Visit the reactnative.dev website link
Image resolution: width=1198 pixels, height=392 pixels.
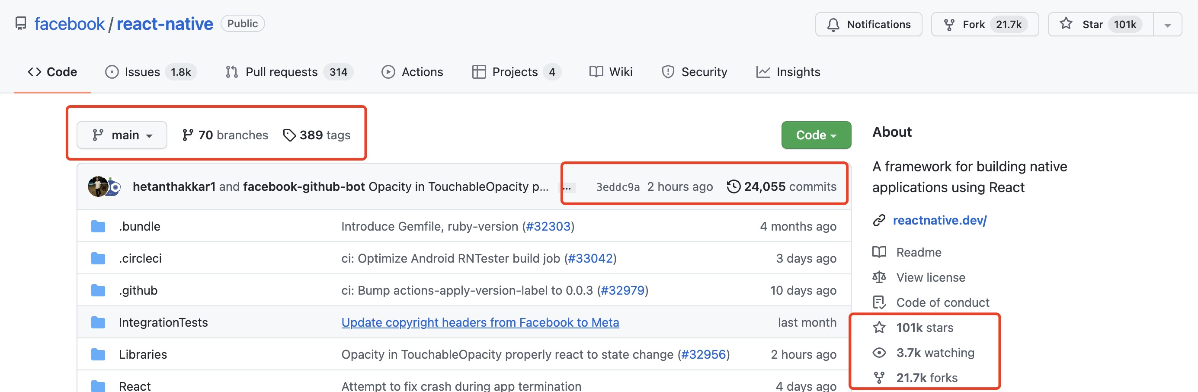point(939,220)
